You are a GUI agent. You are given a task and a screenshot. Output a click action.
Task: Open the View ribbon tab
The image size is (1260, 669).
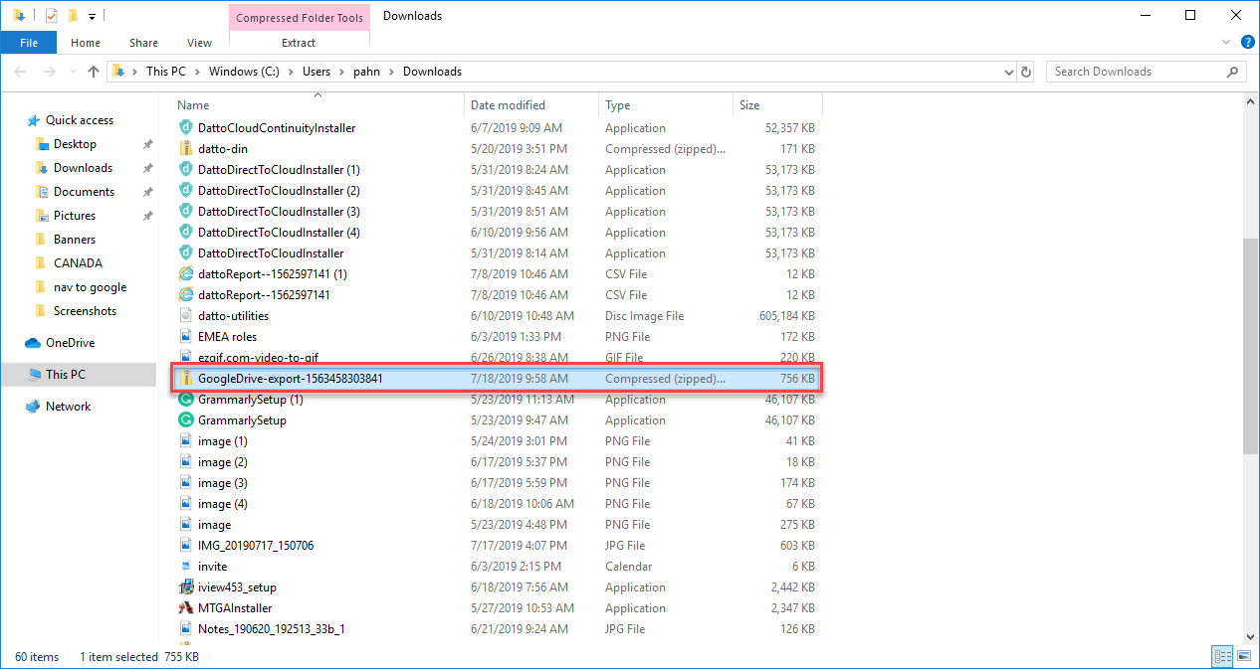pos(199,43)
